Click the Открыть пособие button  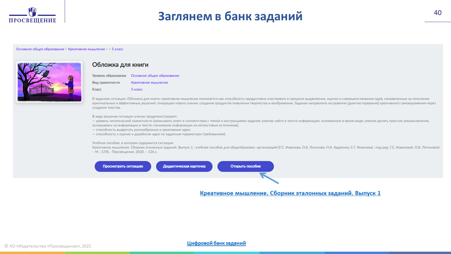point(245,166)
